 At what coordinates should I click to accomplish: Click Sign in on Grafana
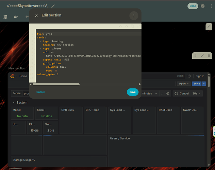pos(200,76)
